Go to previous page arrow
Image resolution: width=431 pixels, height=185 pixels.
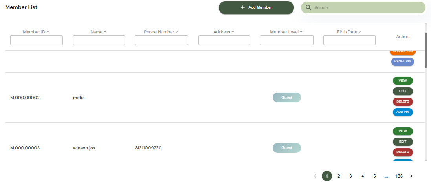click(315, 176)
